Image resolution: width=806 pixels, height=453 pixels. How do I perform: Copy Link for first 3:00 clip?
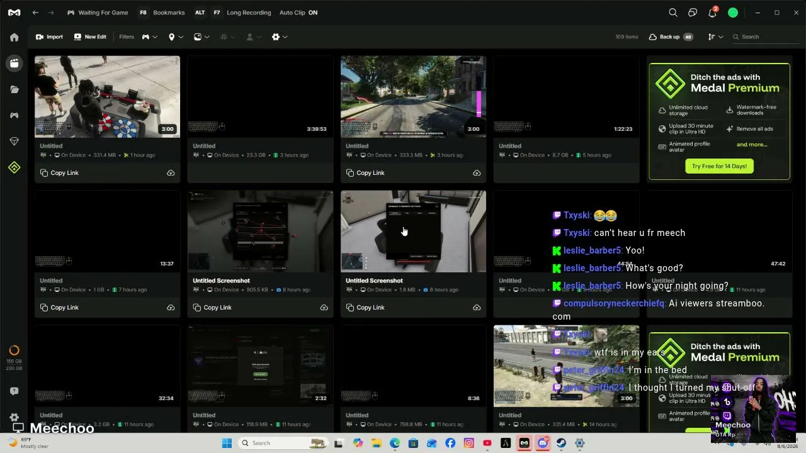coord(59,173)
